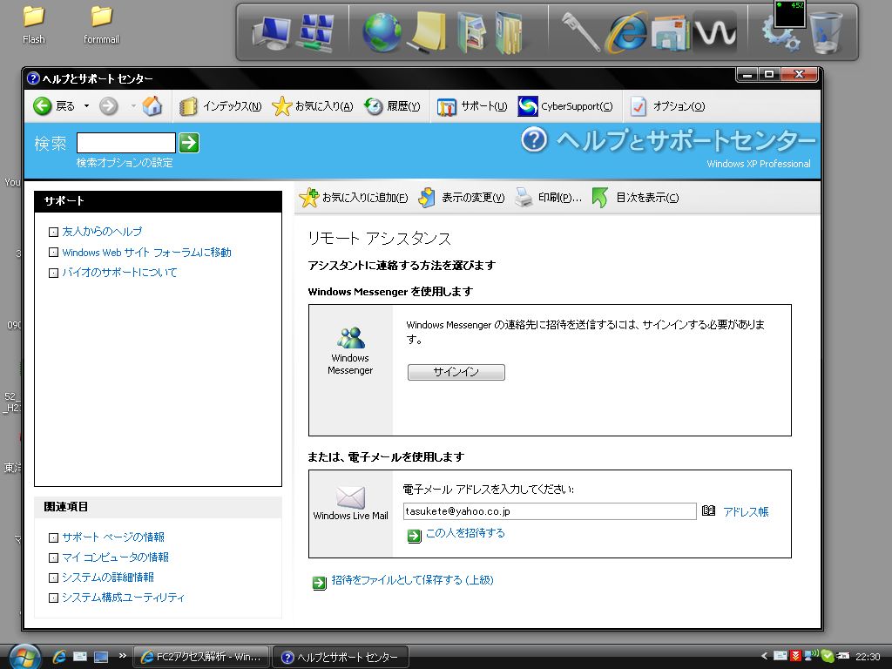This screenshot has width=892, height=669.
Task: Click the green Back arrow icon
Action: (x=43, y=105)
